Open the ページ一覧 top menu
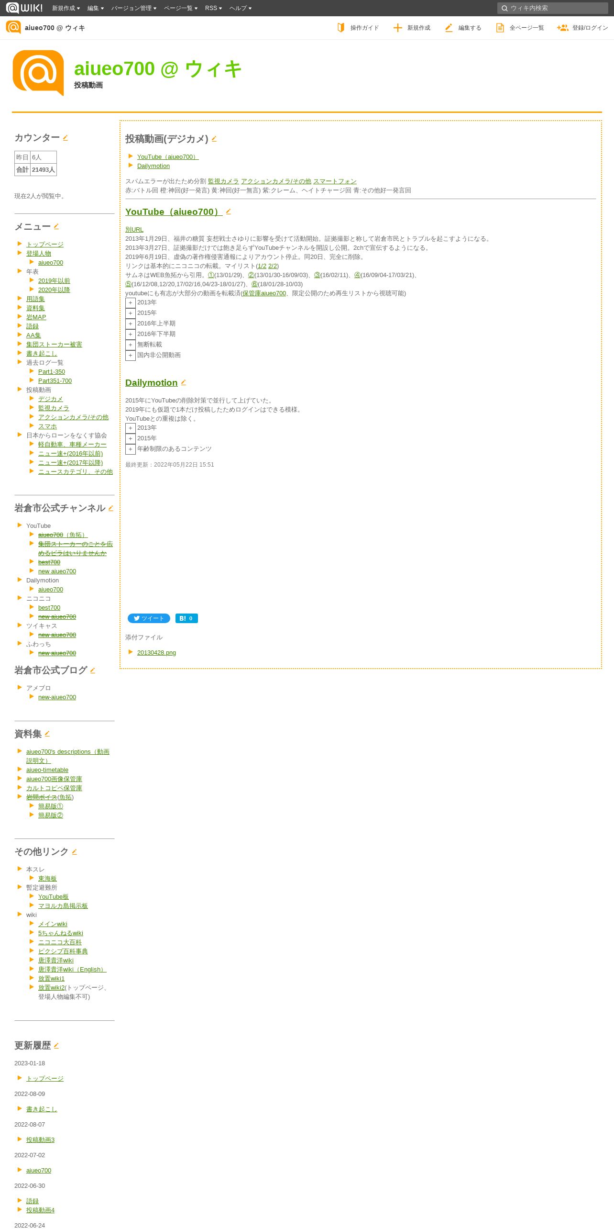The image size is (614, 1229). [181, 8]
